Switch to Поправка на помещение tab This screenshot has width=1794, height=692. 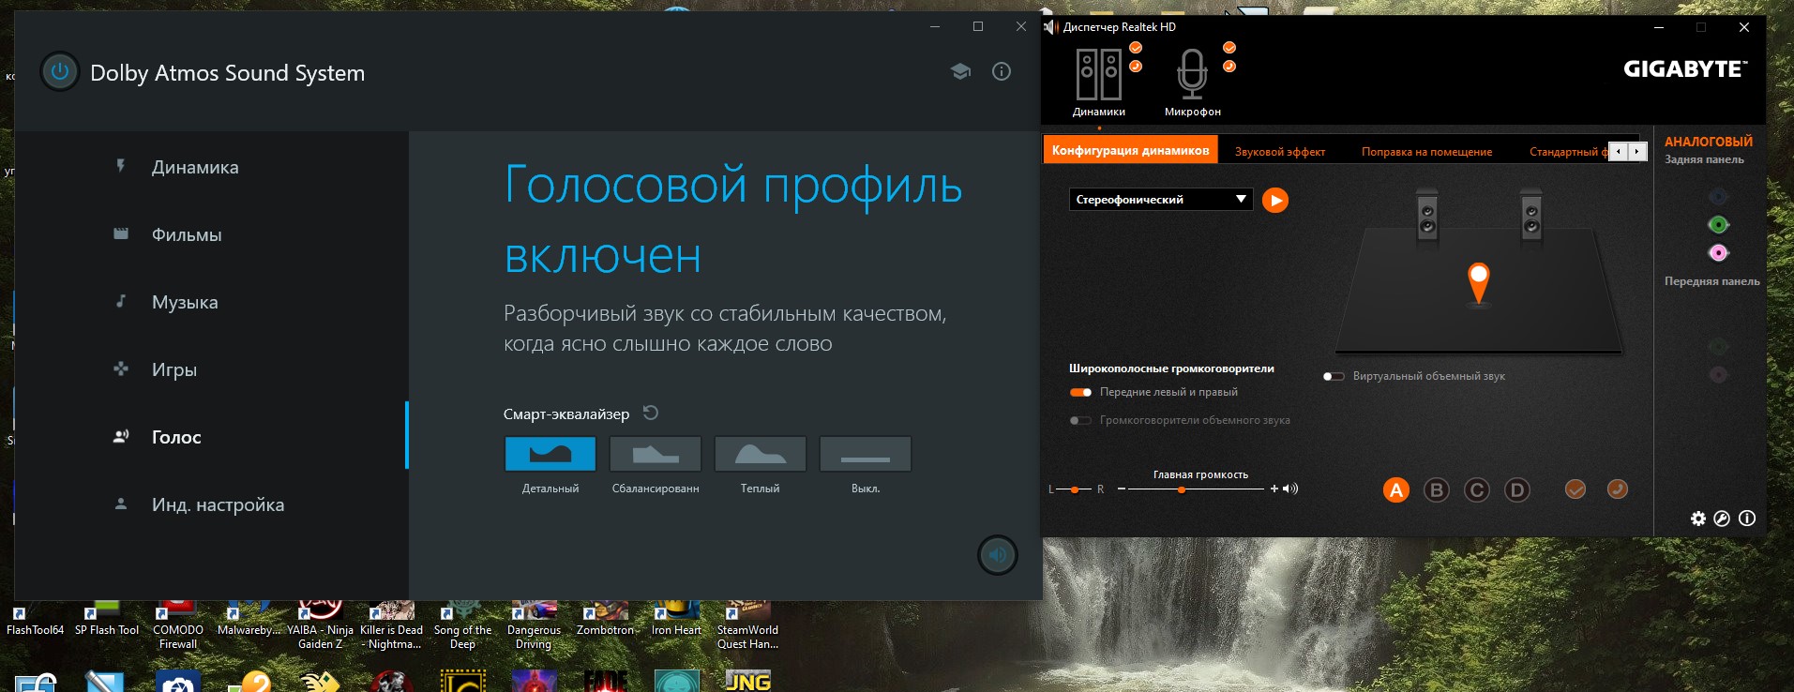pos(1426,151)
